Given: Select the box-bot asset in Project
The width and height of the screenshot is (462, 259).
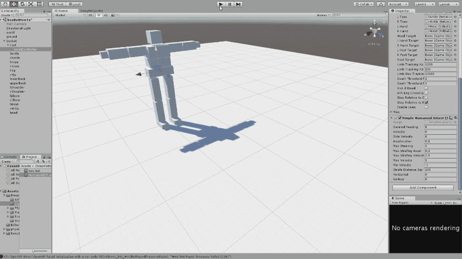Looking at the screenshot, I should [x=34, y=171].
